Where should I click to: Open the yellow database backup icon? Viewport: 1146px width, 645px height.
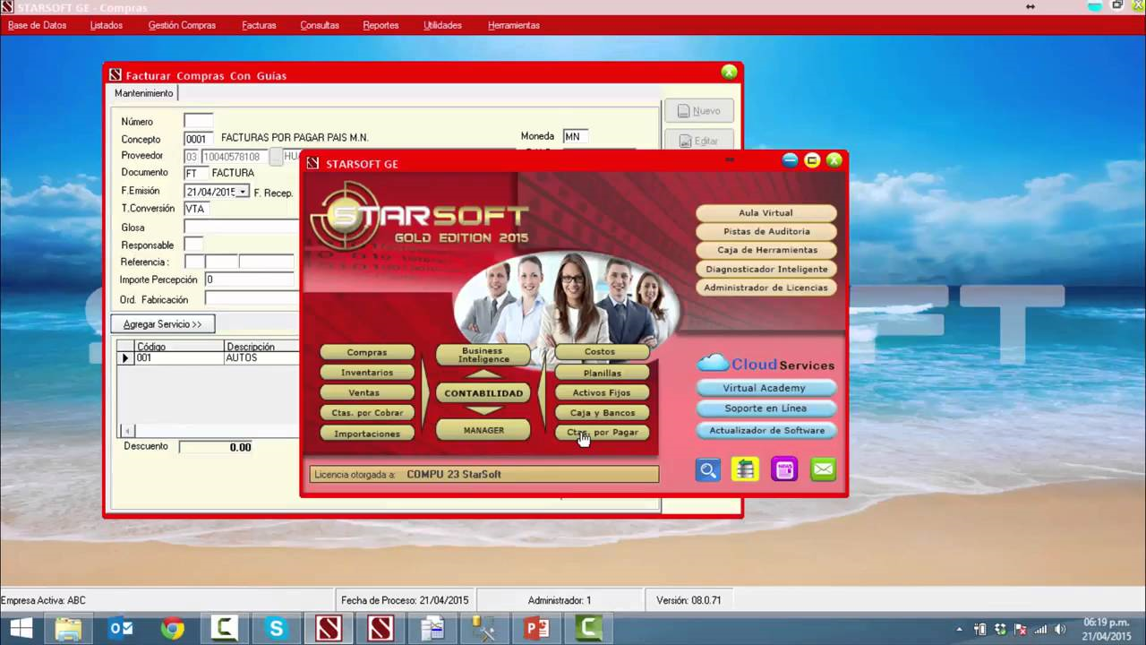click(x=746, y=469)
